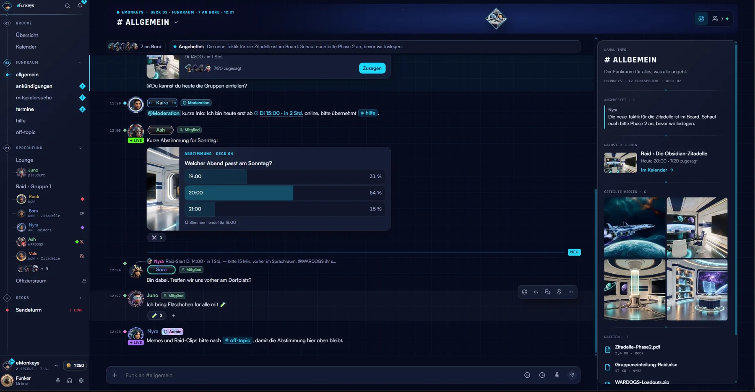Viewport: 755px width, 392px height.
Task: Open the # ALLGEMEIN channel dropdown
Action: (176, 23)
